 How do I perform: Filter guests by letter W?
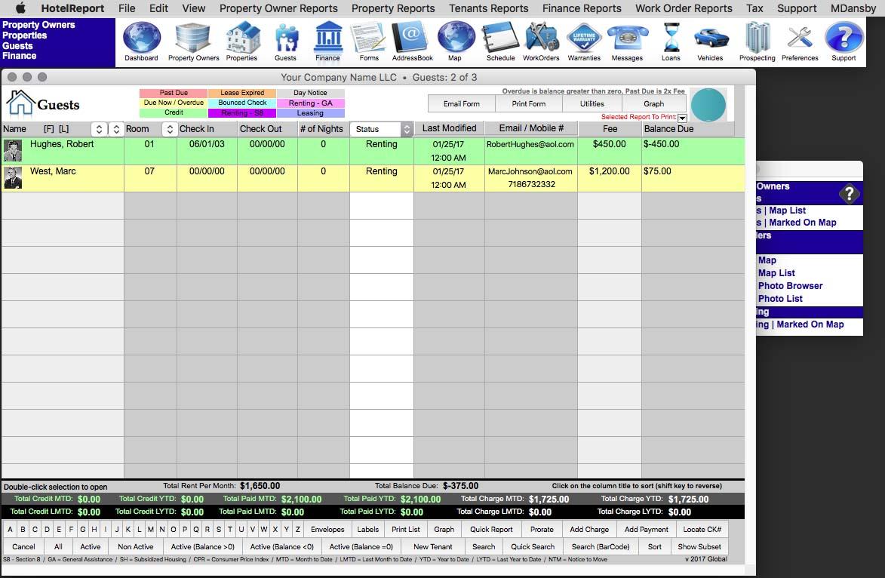pyautogui.click(x=263, y=530)
